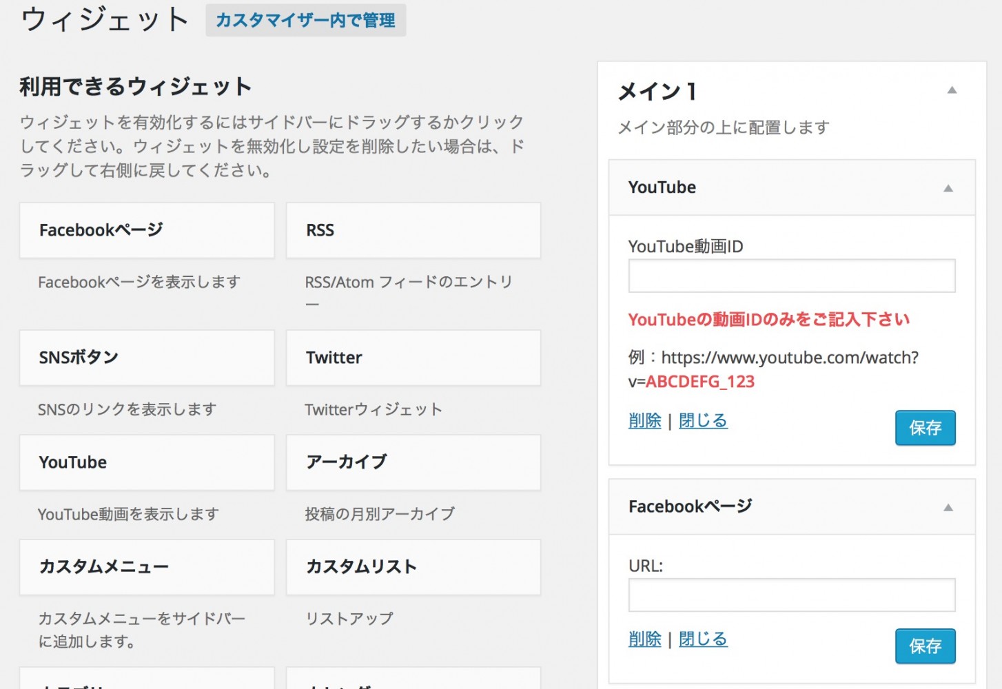Select the カスタムメニュー available widget
1002x689 pixels.
click(x=147, y=567)
